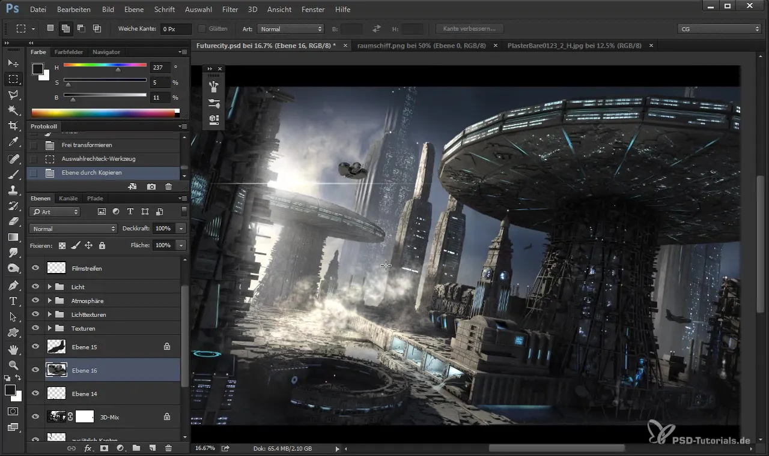Select the Gradient tool
This screenshot has width=769, height=456.
(13, 237)
